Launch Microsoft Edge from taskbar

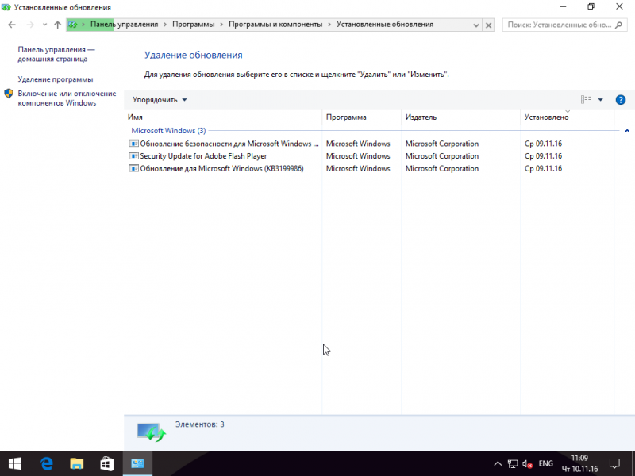point(46,464)
